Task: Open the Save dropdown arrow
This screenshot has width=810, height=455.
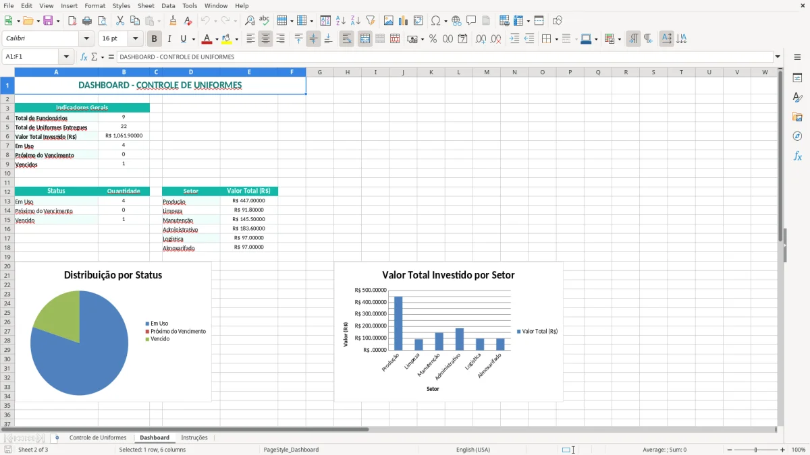Action: 58,21
